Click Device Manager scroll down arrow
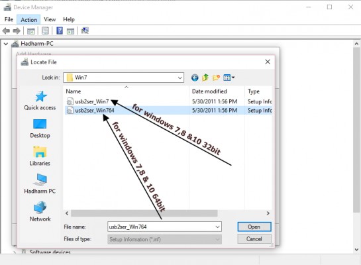This screenshot has width=361, height=265. (356, 249)
